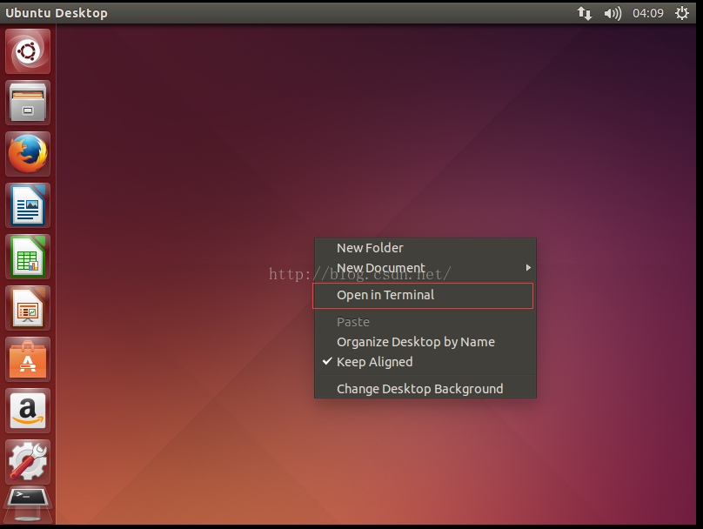Viewport: 703px width, 529px height.
Task: Choose Change Desktop Background
Action: pyautogui.click(x=425, y=389)
